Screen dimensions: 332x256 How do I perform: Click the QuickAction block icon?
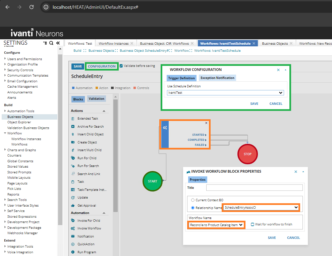(73, 244)
